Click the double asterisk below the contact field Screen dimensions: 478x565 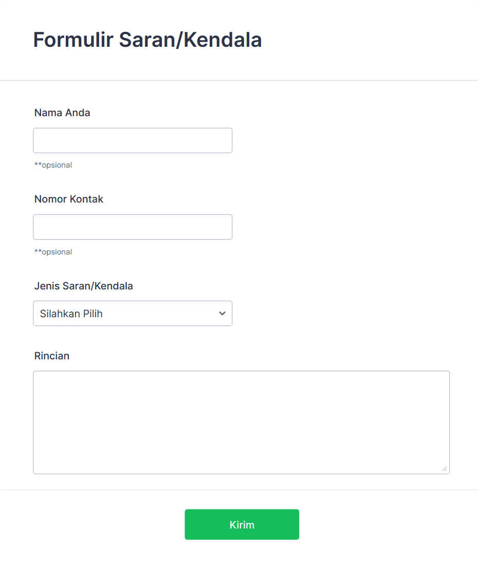tap(38, 252)
